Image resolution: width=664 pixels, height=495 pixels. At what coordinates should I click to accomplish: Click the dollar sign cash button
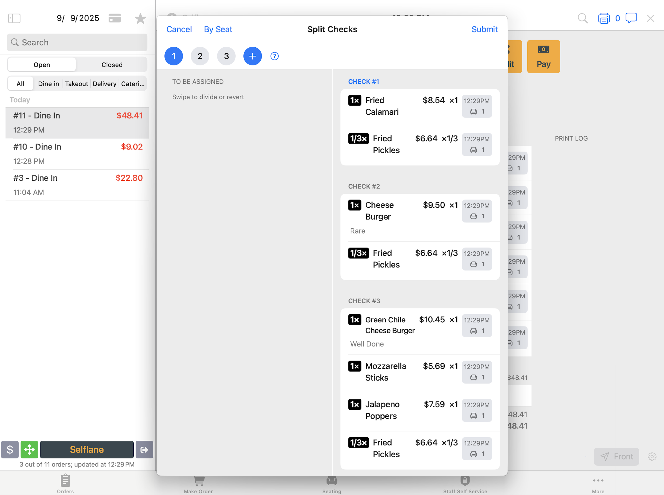[x=10, y=450]
